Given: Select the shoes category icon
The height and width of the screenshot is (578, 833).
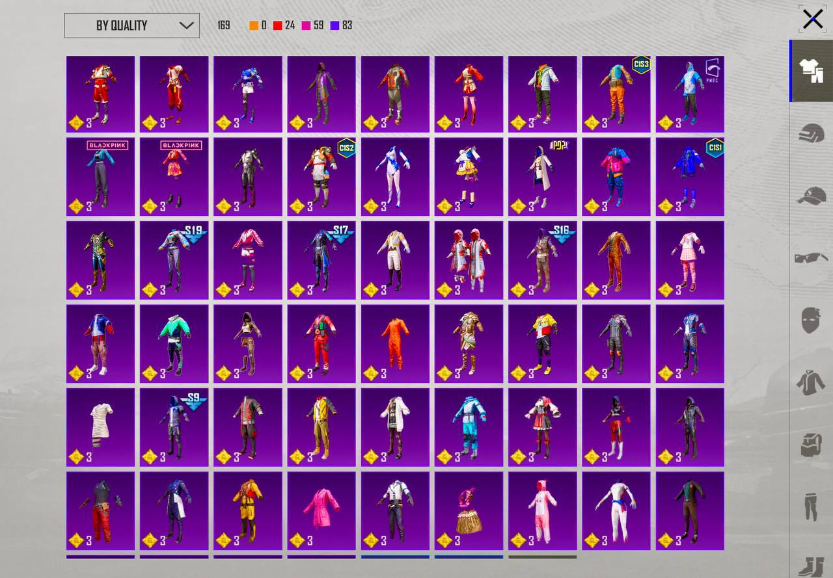Looking at the screenshot, I should [812, 566].
